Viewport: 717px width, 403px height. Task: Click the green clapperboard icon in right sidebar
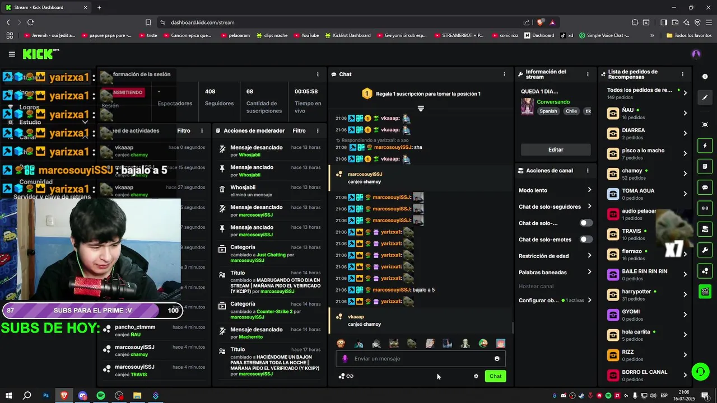(x=705, y=291)
